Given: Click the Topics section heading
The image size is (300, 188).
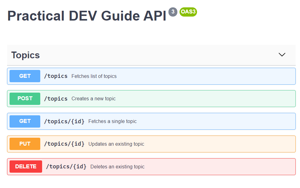Looking at the screenshot, I should (x=26, y=55).
